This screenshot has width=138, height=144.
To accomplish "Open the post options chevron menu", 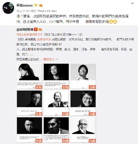I will pos(132,4).
